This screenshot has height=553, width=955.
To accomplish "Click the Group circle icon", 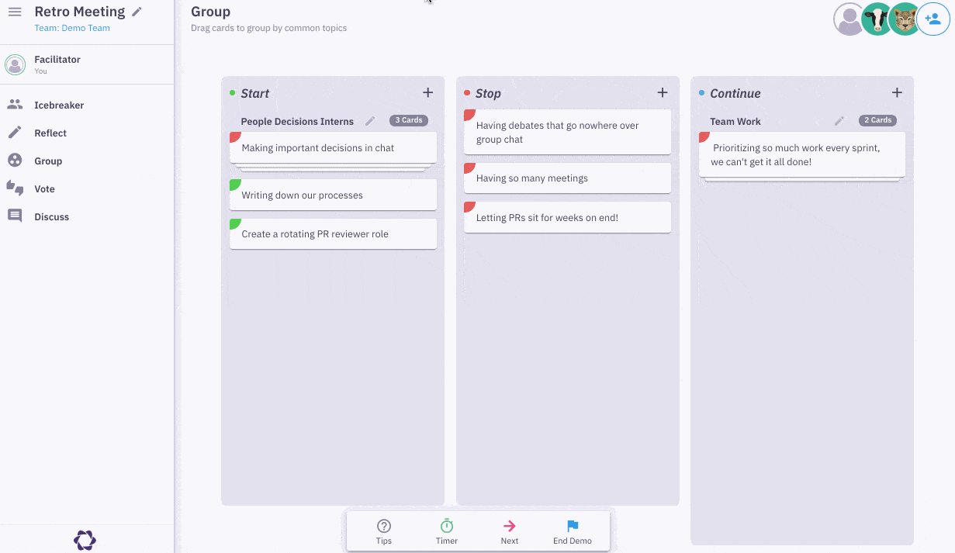I will click(15, 161).
